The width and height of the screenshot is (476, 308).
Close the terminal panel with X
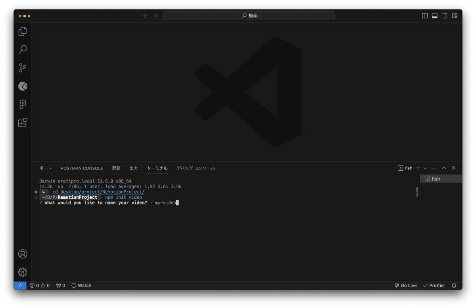click(454, 168)
